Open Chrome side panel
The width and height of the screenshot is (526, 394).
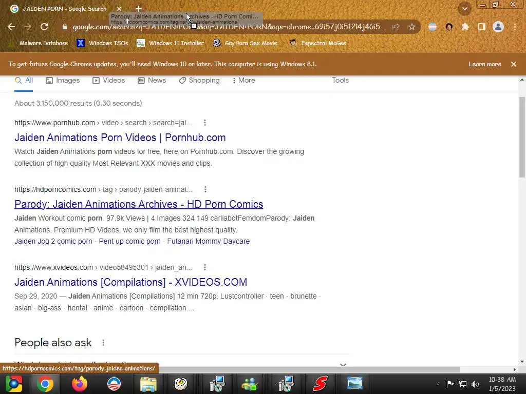click(x=482, y=27)
